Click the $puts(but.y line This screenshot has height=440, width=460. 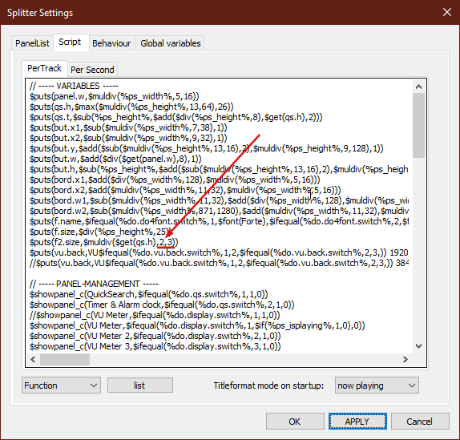(x=207, y=148)
